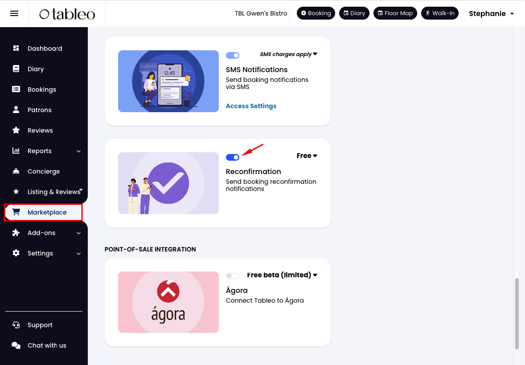525x365 pixels.
Task: Click the Floor Map button
Action: [395, 13]
